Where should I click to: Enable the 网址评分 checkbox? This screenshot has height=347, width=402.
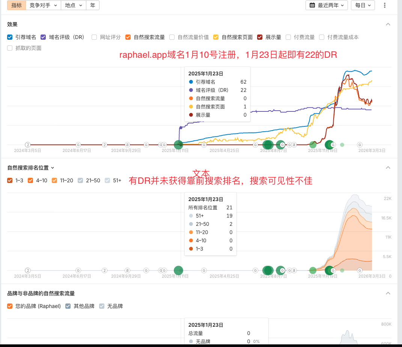click(94, 37)
